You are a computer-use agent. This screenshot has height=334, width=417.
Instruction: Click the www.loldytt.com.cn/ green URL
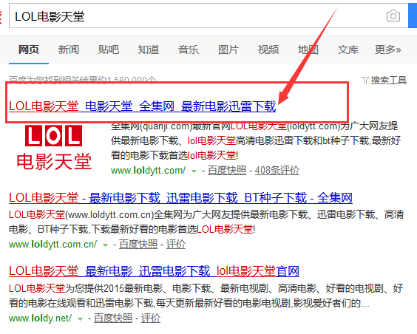(x=52, y=244)
